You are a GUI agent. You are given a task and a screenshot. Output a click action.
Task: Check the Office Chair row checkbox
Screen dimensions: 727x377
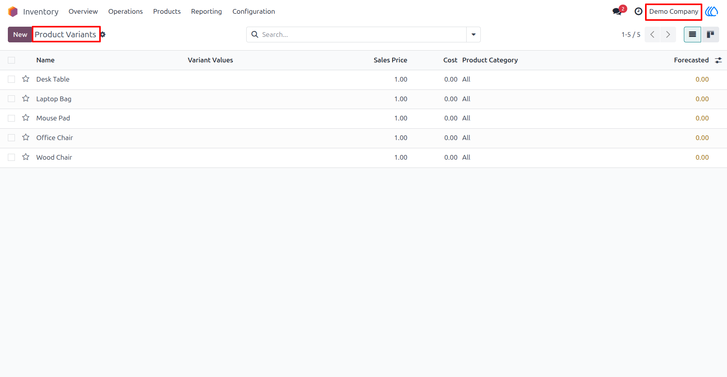pos(11,138)
